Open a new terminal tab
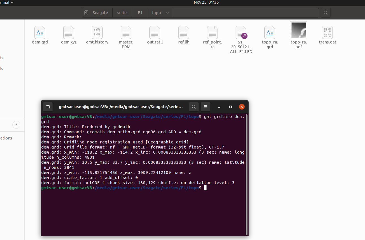 coord(48,107)
